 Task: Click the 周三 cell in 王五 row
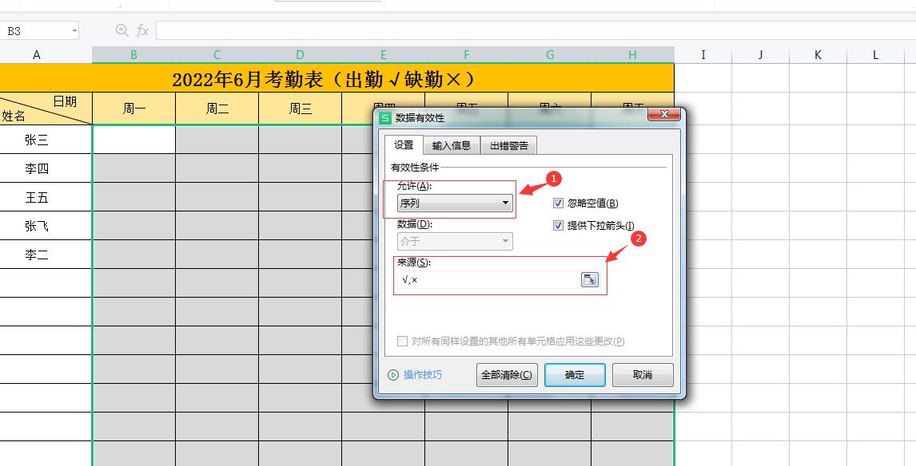point(300,197)
